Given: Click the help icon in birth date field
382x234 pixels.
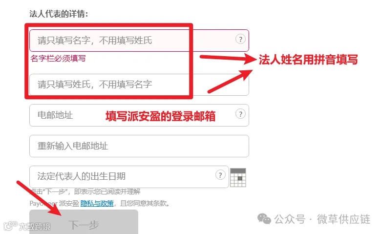Looking at the screenshot, I should [220, 175].
